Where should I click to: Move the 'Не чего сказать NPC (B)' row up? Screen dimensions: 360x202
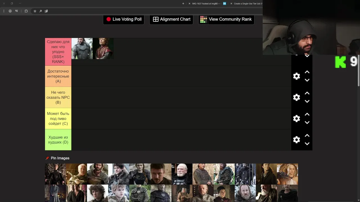[x=307, y=93]
